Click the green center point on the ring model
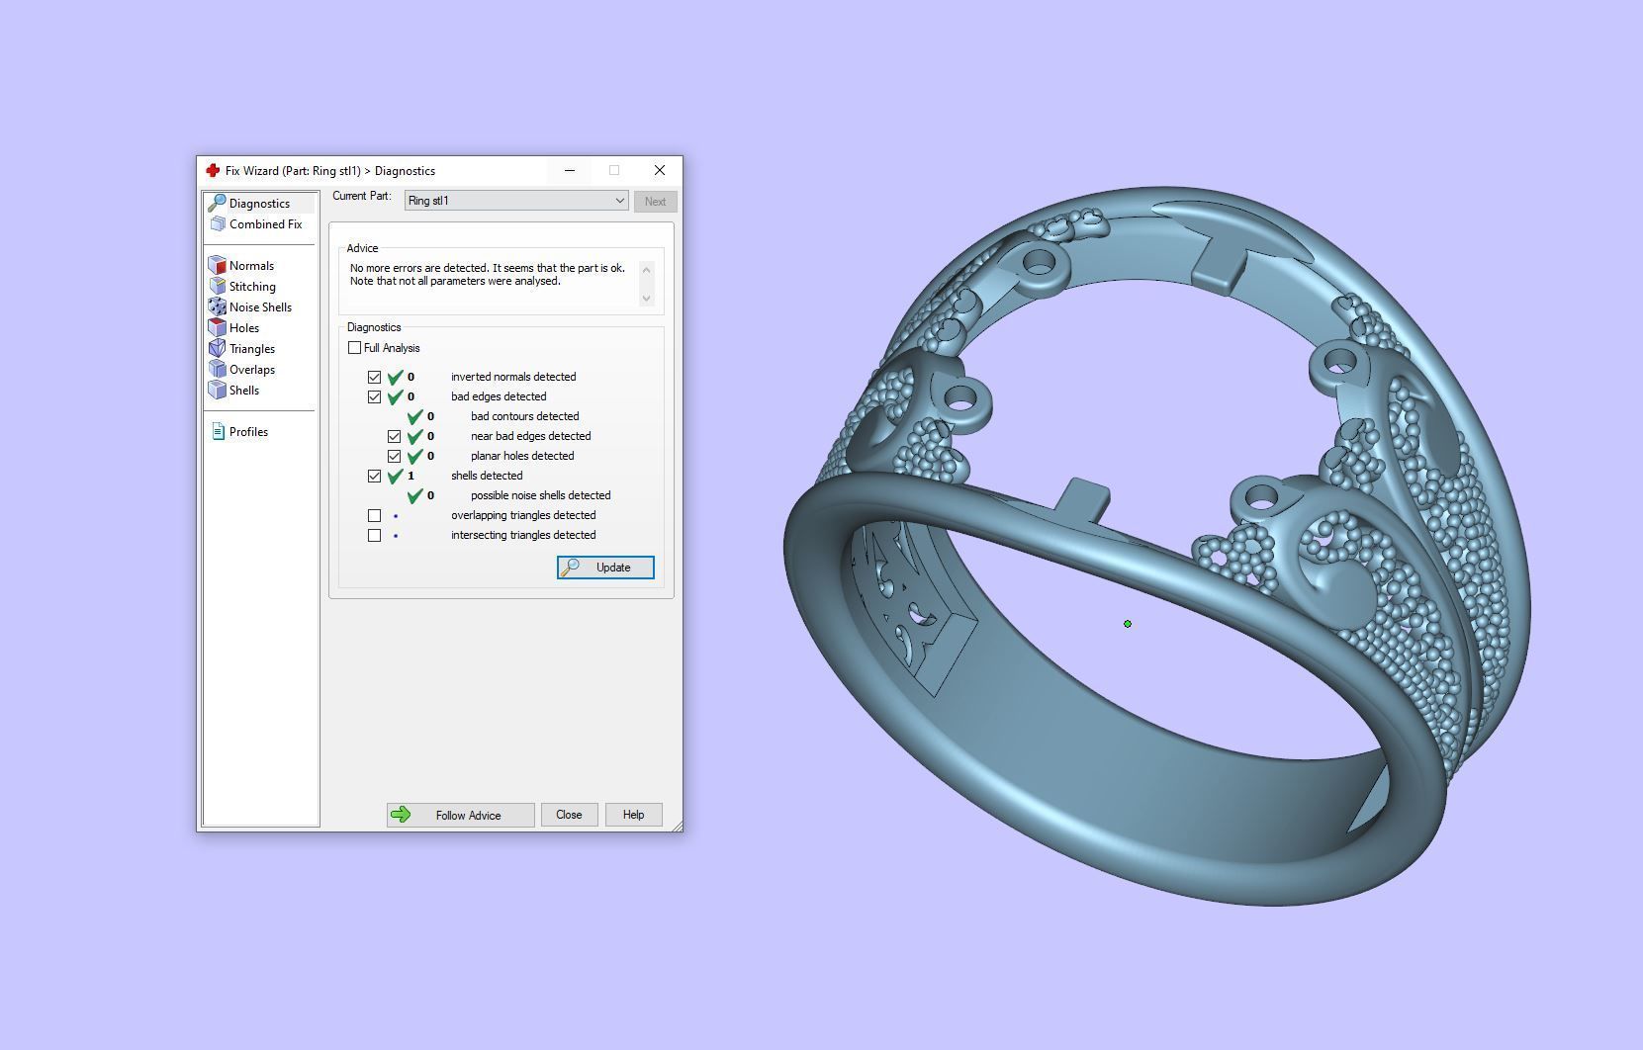The width and height of the screenshot is (1643, 1050). pyautogui.click(x=1128, y=624)
